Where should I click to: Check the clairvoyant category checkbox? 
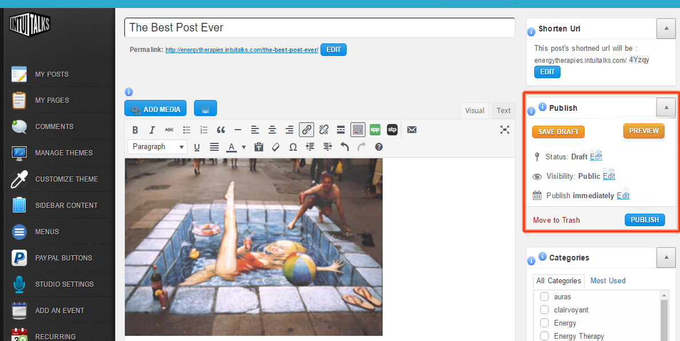coord(544,310)
